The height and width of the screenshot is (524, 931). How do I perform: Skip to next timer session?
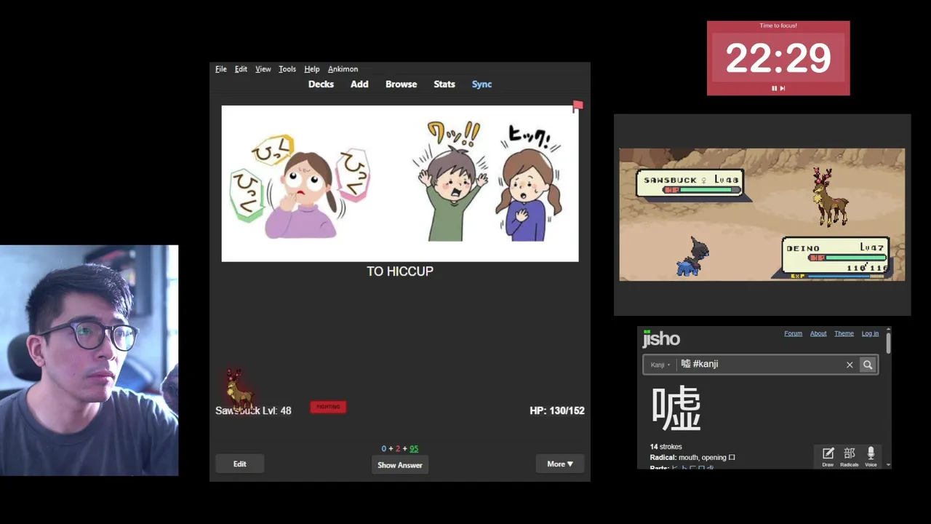click(x=783, y=88)
